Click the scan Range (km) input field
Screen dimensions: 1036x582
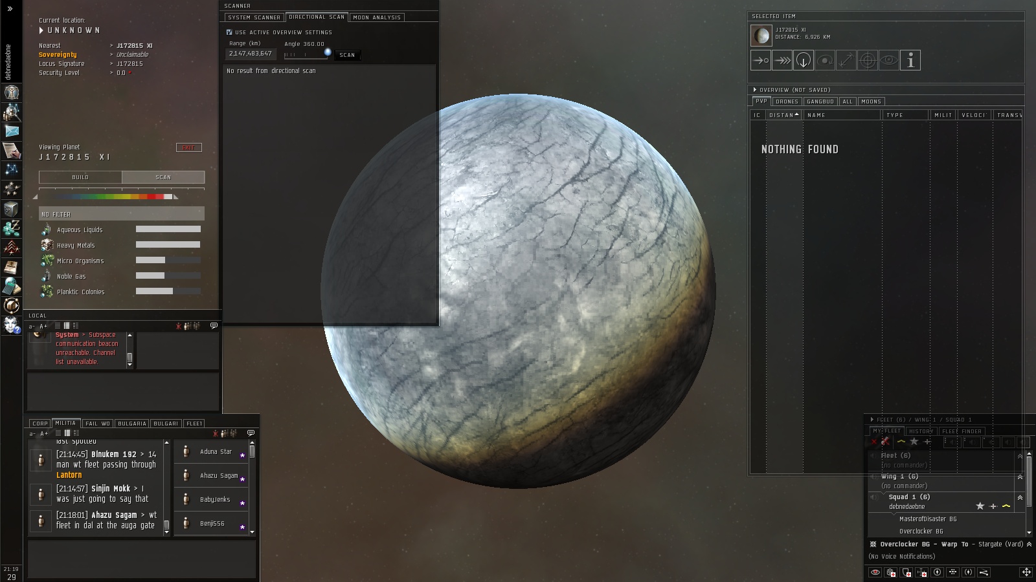[251, 54]
